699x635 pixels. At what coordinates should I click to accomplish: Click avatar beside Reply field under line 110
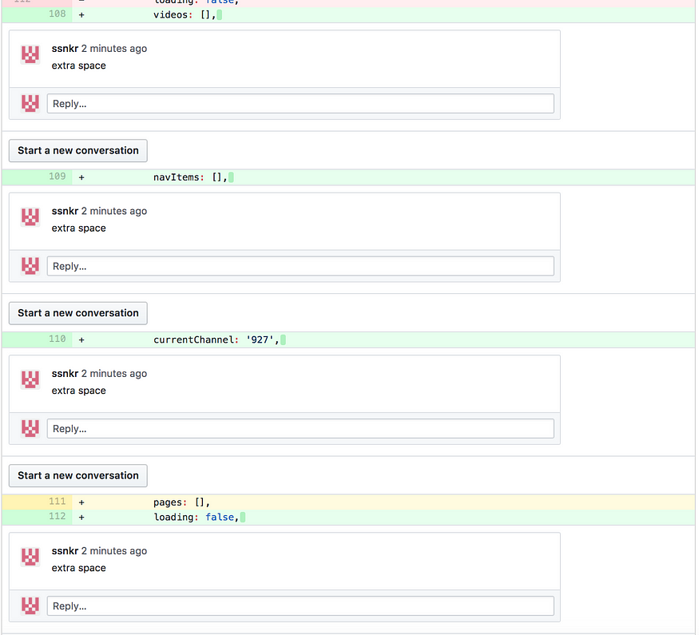30,428
